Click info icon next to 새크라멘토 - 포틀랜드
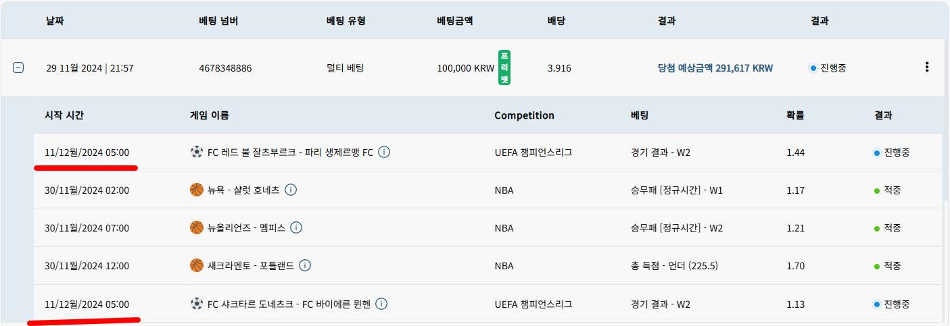950x326 pixels. pos(305,266)
